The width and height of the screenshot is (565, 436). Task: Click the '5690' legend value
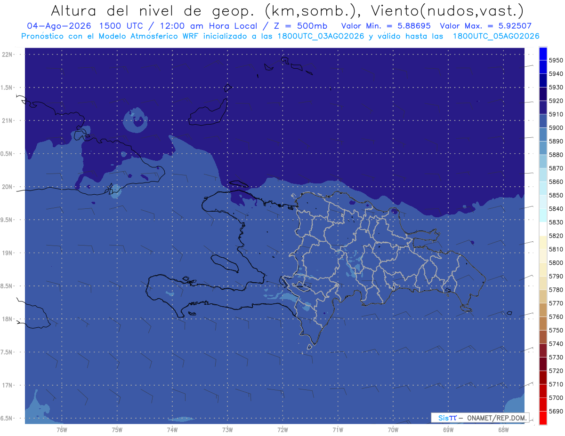(x=556, y=411)
